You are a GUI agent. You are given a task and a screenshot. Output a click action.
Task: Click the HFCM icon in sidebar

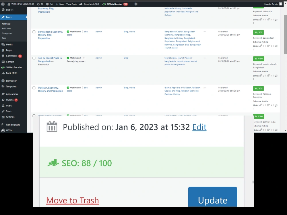(x=3, y=130)
